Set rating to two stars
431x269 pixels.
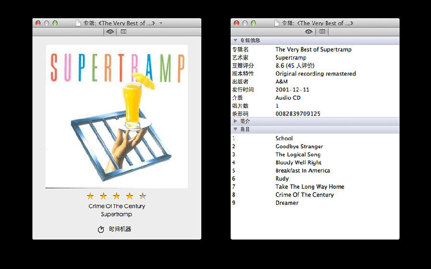tap(103, 196)
